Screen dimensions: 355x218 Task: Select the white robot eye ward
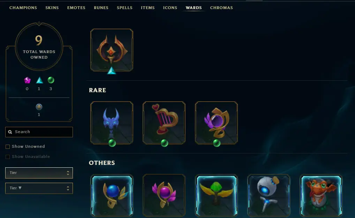[269, 195]
